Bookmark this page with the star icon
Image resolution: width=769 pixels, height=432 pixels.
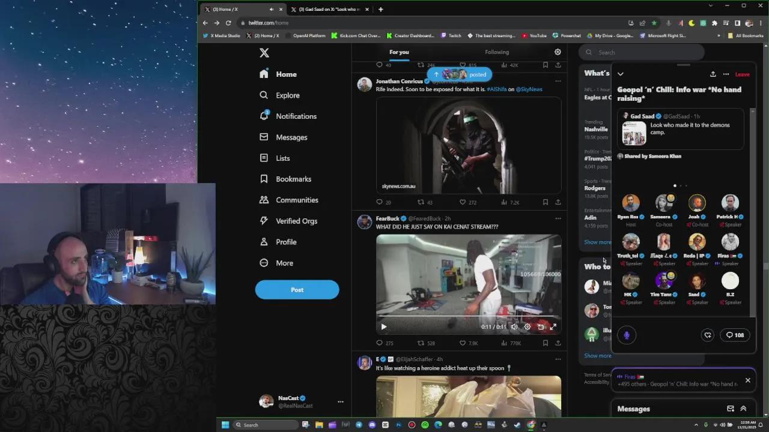(654, 23)
